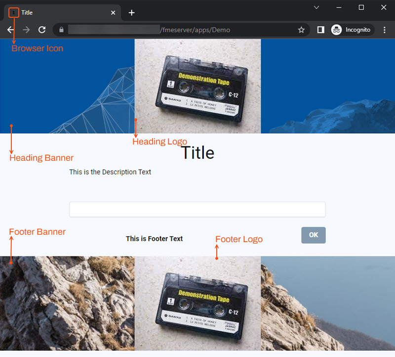Reload the current page
Screen dimensions: 395x357
pyautogui.click(x=42, y=30)
